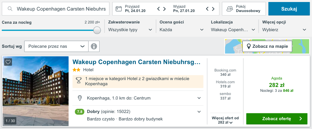The width and height of the screenshot is (312, 129).
Task: Edit the hotel search field
Action: point(56,9)
